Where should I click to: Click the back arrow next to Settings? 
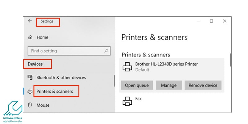(30, 21)
